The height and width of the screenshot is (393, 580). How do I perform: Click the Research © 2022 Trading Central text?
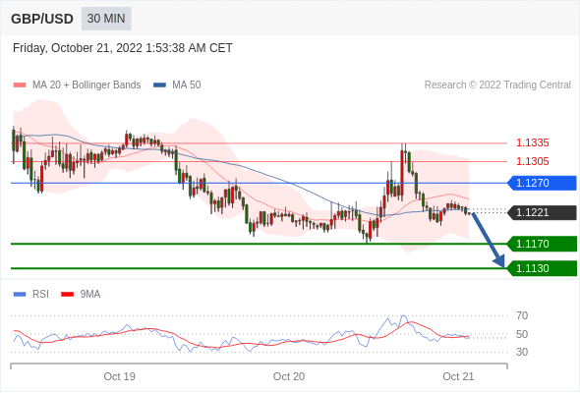(497, 85)
